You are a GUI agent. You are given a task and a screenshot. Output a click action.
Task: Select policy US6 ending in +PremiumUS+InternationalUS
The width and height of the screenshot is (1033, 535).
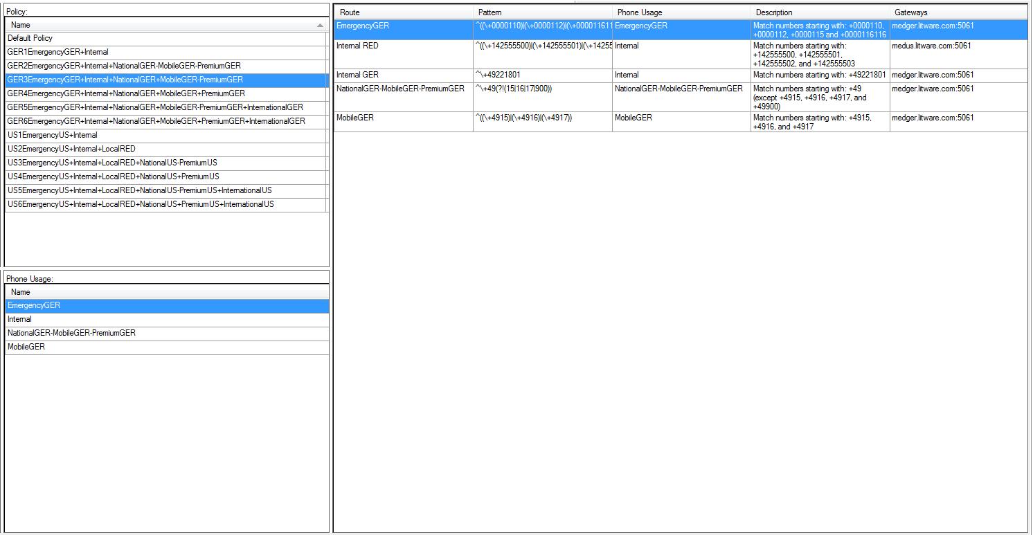(165, 205)
